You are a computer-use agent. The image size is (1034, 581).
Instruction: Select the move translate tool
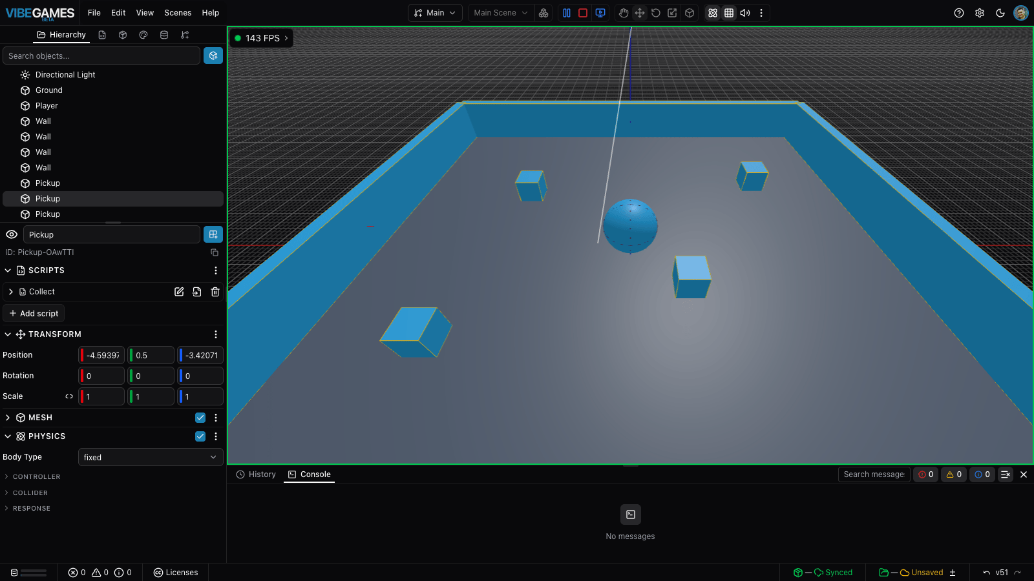coord(640,13)
